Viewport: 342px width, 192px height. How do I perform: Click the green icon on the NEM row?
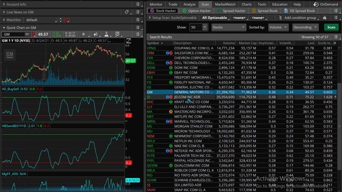tap(171, 136)
